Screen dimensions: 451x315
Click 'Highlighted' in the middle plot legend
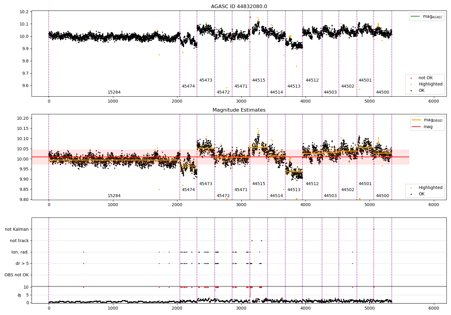pos(431,188)
